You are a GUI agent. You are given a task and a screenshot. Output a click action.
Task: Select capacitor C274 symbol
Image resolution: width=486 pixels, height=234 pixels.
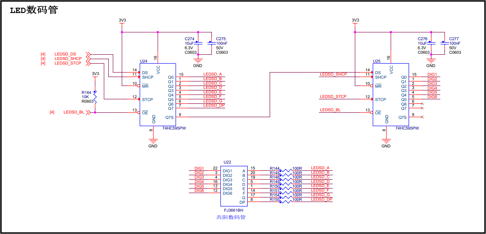pos(198,43)
